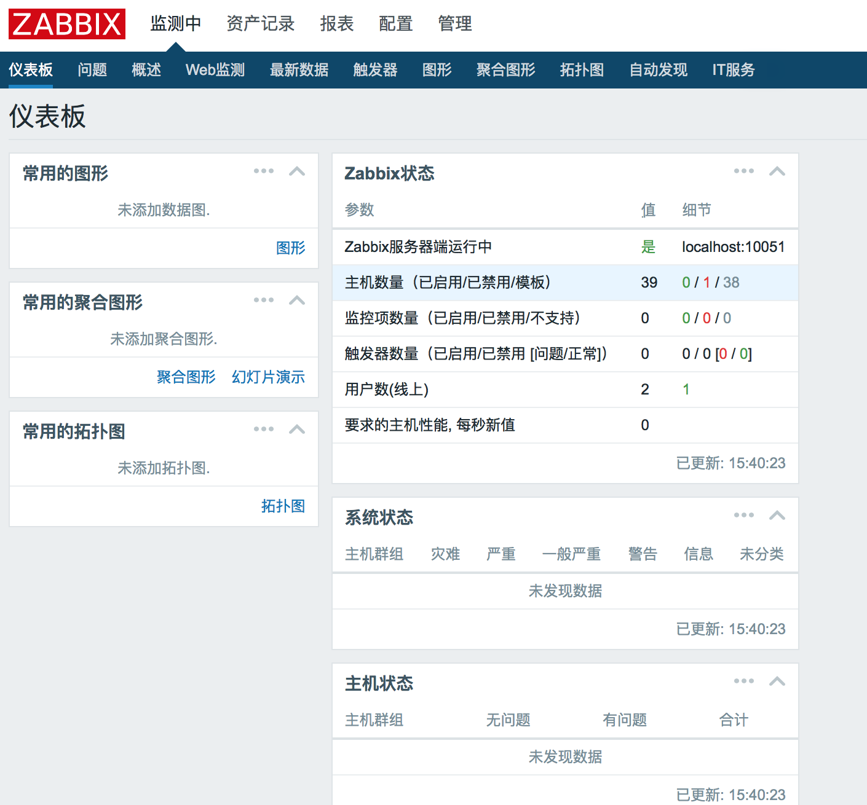
Task: Open the 配置 top menu
Action: pos(396,24)
